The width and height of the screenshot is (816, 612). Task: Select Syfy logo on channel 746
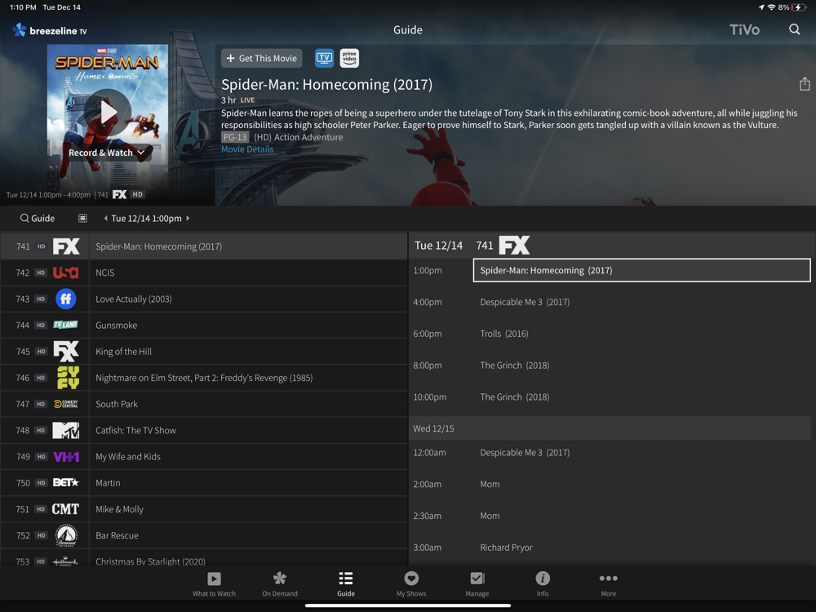point(68,377)
